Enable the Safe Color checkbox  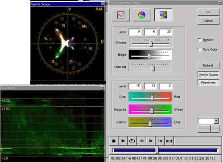[199, 50]
